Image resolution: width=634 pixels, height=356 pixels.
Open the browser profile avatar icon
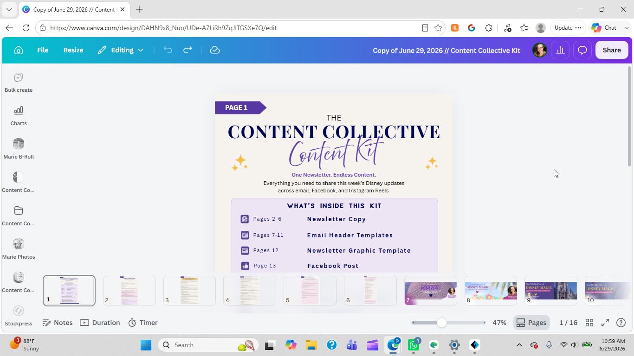(540, 28)
